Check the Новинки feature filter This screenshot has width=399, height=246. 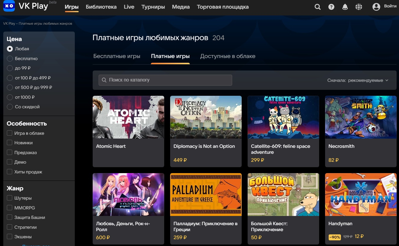tap(10, 143)
